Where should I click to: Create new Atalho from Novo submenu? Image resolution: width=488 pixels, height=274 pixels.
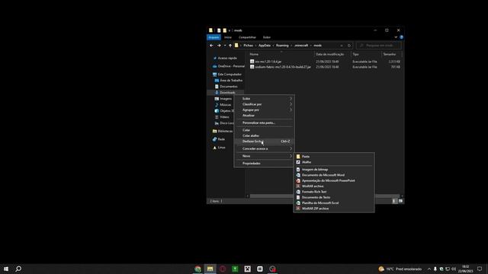coord(334,162)
